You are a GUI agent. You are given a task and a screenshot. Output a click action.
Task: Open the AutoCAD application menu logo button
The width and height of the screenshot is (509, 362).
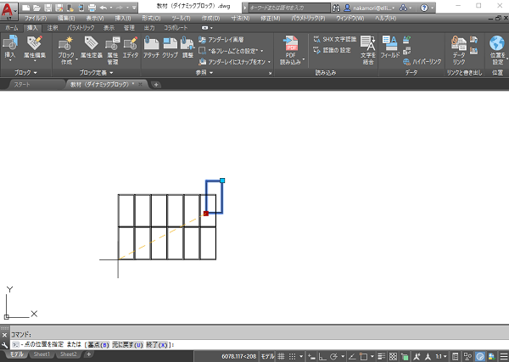click(x=8, y=10)
